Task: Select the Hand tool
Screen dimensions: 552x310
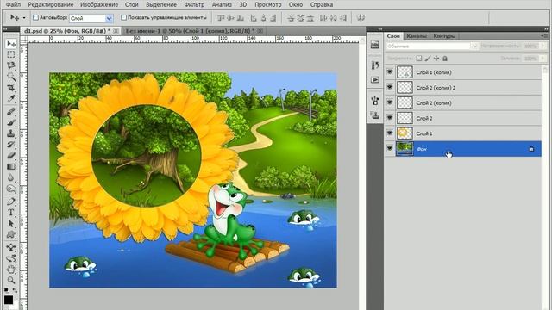Action: click(x=11, y=270)
